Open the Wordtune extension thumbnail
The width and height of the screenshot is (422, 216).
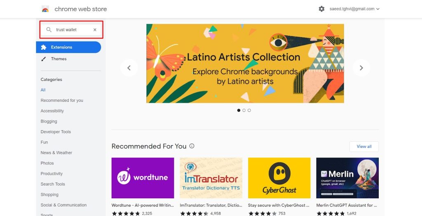point(143,178)
